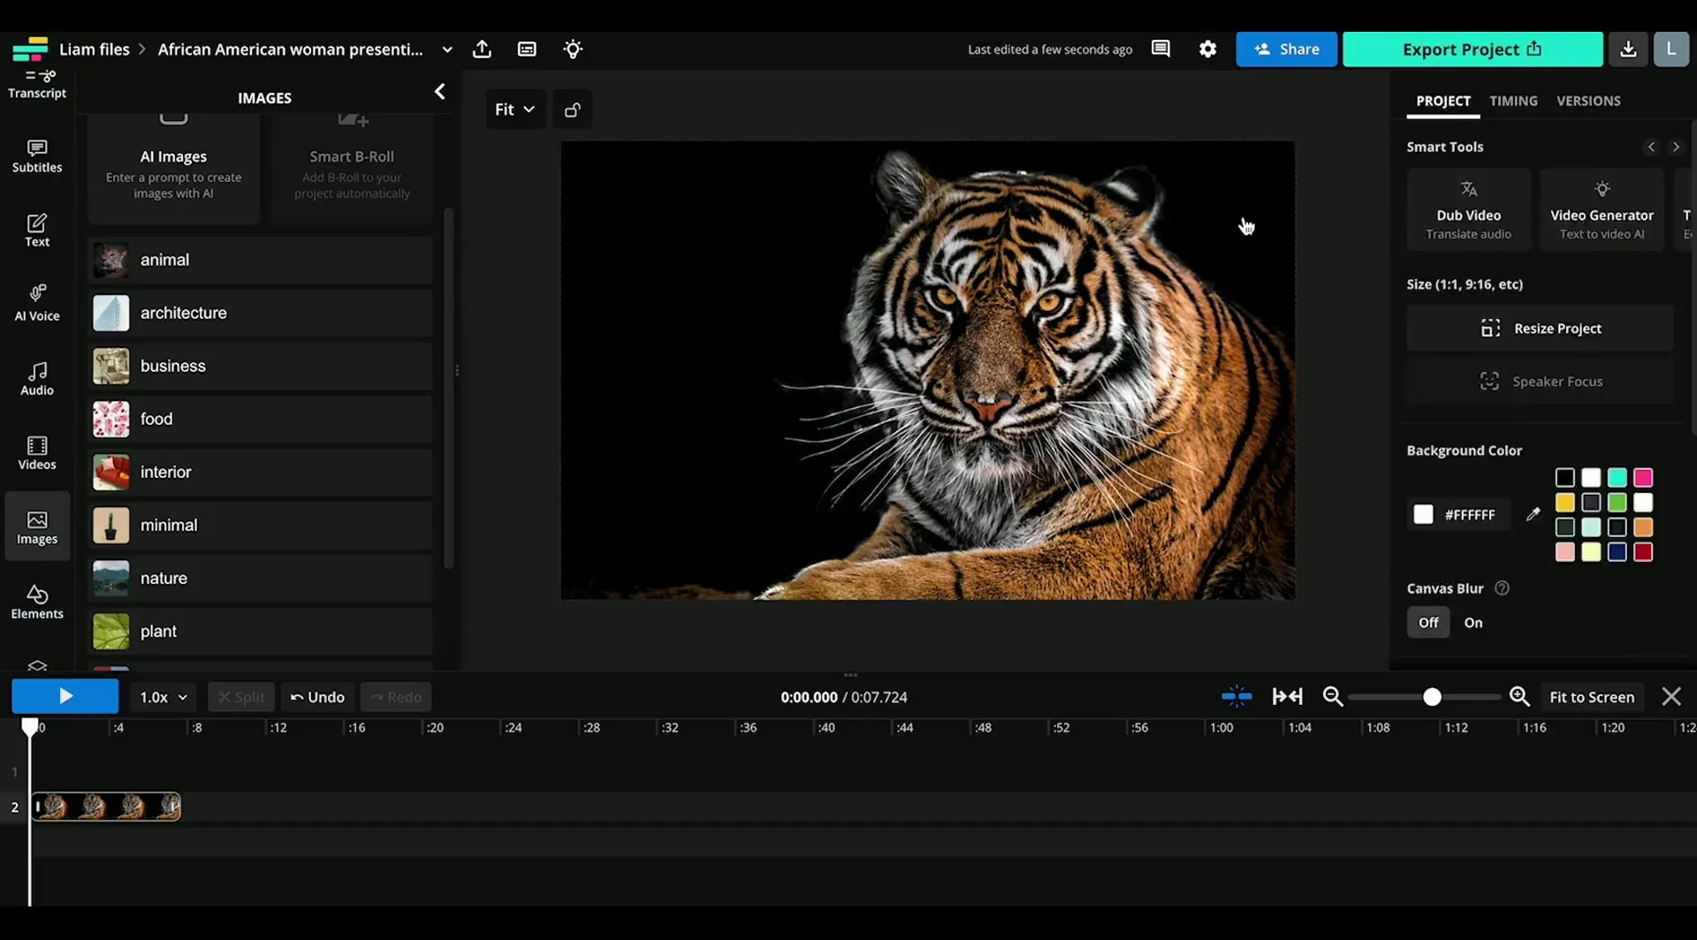Expand the project title dropdown
This screenshot has width=1697, height=940.
click(x=446, y=49)
